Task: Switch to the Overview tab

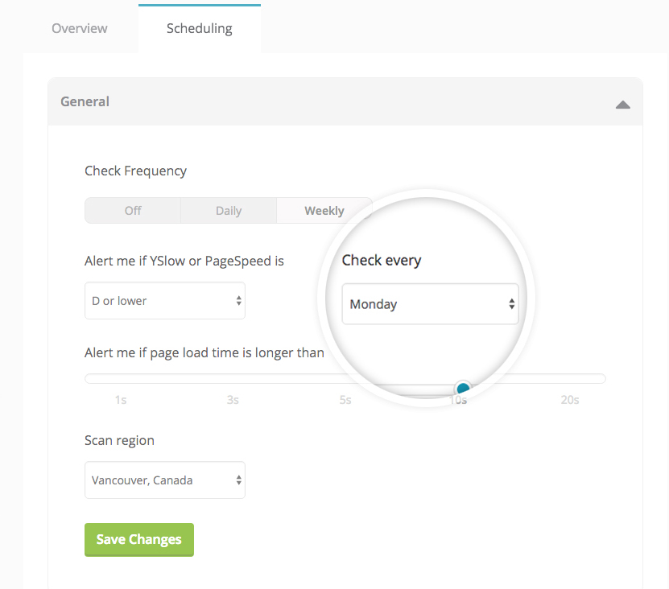Action: [79, 28]
